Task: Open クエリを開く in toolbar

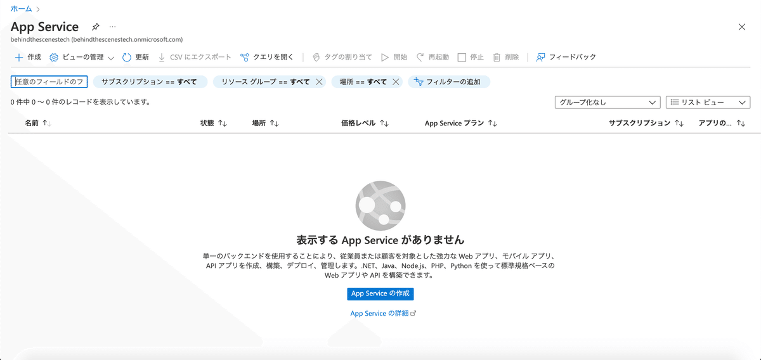Action: (267, 57)
